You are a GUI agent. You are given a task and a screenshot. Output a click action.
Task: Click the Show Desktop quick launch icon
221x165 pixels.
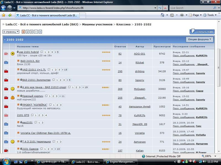(x=16, y=162)
